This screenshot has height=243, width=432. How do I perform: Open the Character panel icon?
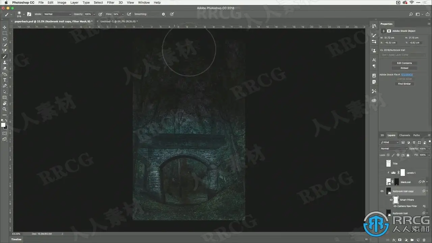tap(374, 60)
